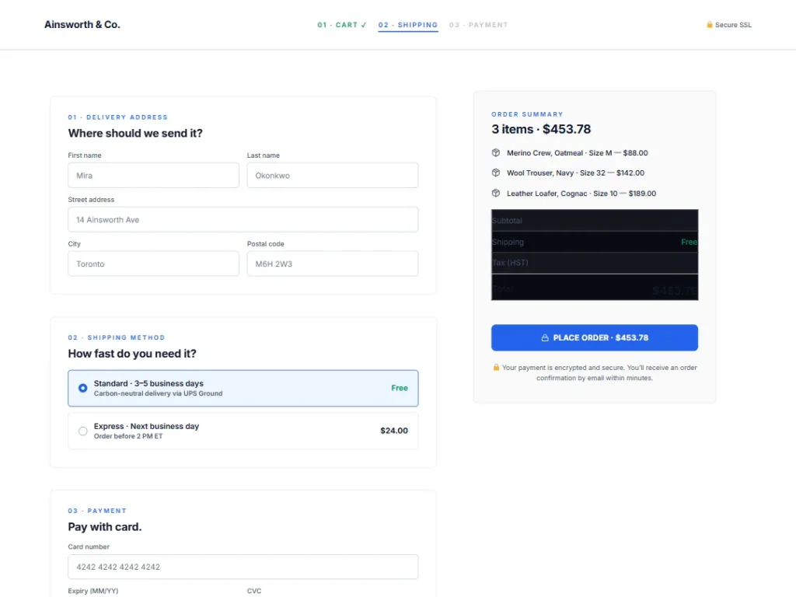Focus the First name field

153,175
